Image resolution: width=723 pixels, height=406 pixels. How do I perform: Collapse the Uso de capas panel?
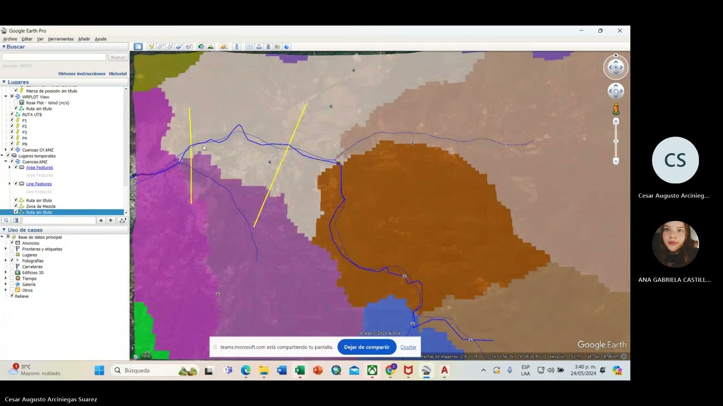coord(4,230)
